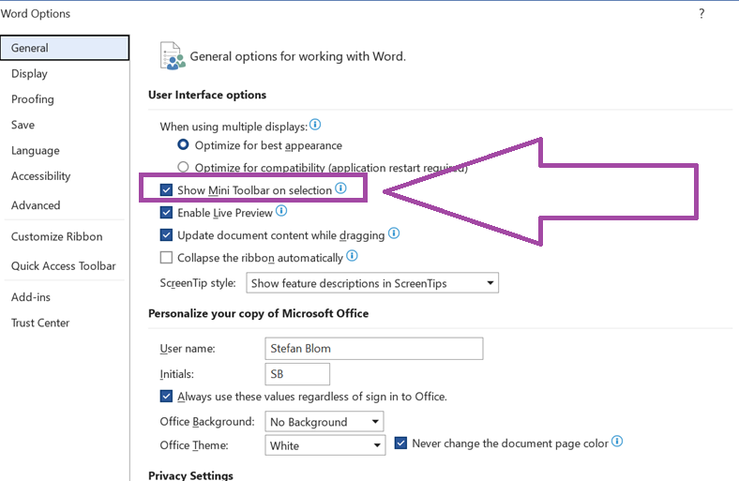Click info icon beside Never change page color
The width and height of the screenshot is (739, 481).
617,442
